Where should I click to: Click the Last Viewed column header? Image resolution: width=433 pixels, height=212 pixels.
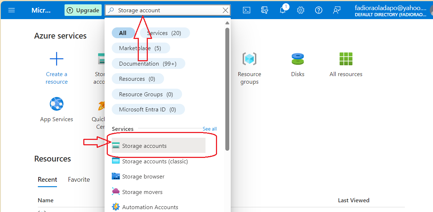click(353, 200)
